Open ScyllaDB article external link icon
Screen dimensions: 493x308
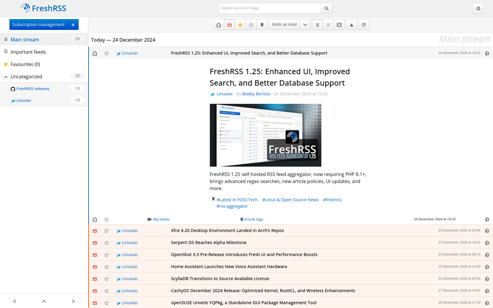pyautogui.click(x=487, y=279)
